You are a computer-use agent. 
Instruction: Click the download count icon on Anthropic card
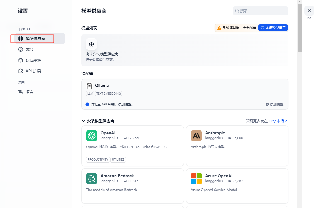click(x=230, y=138)
